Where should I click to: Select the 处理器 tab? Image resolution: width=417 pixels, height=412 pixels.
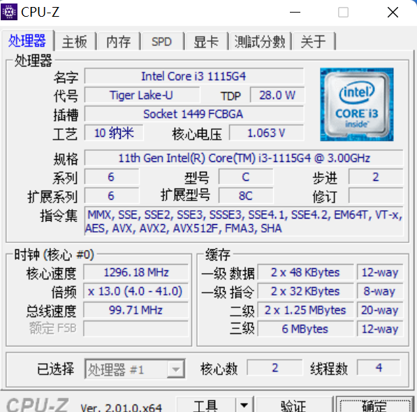[x=27, y=41]
